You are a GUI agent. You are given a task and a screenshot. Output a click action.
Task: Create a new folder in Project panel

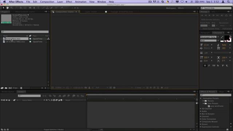[x=6, y=88]
